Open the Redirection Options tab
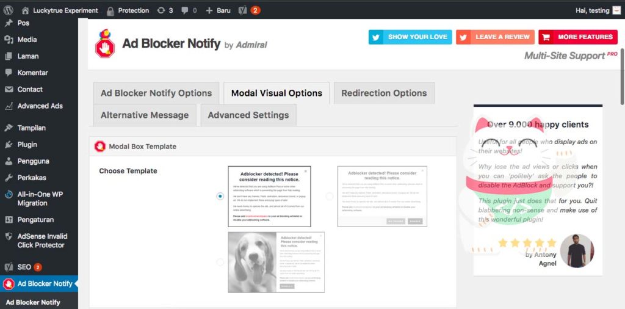The width and height of the screenshot is (625, 309). coord(385,93)
